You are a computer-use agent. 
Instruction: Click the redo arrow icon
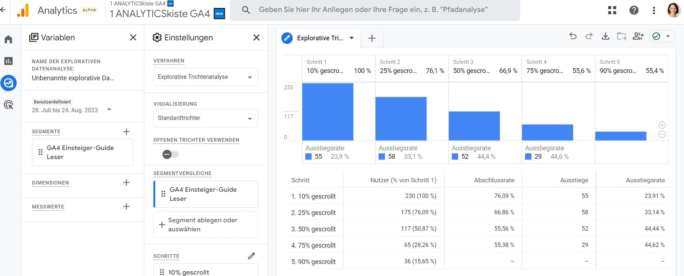click(589, 36)
